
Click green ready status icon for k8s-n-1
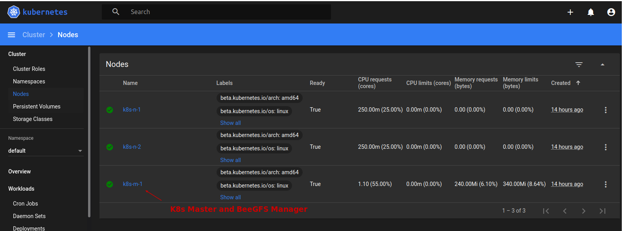point(110,110)
